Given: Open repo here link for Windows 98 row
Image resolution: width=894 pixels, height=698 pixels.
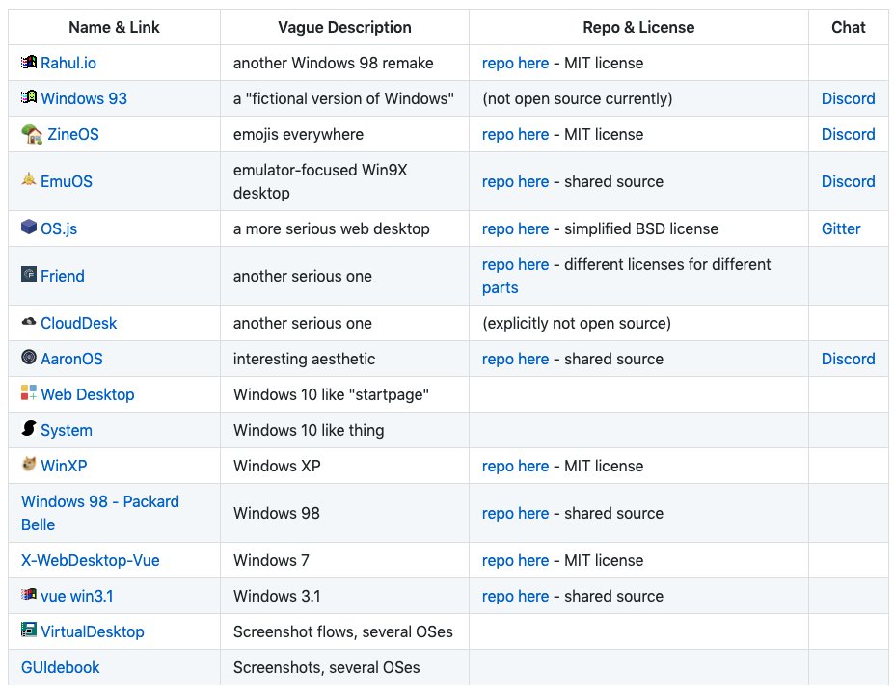Looking at the screenshot, I should click(515, 514).
